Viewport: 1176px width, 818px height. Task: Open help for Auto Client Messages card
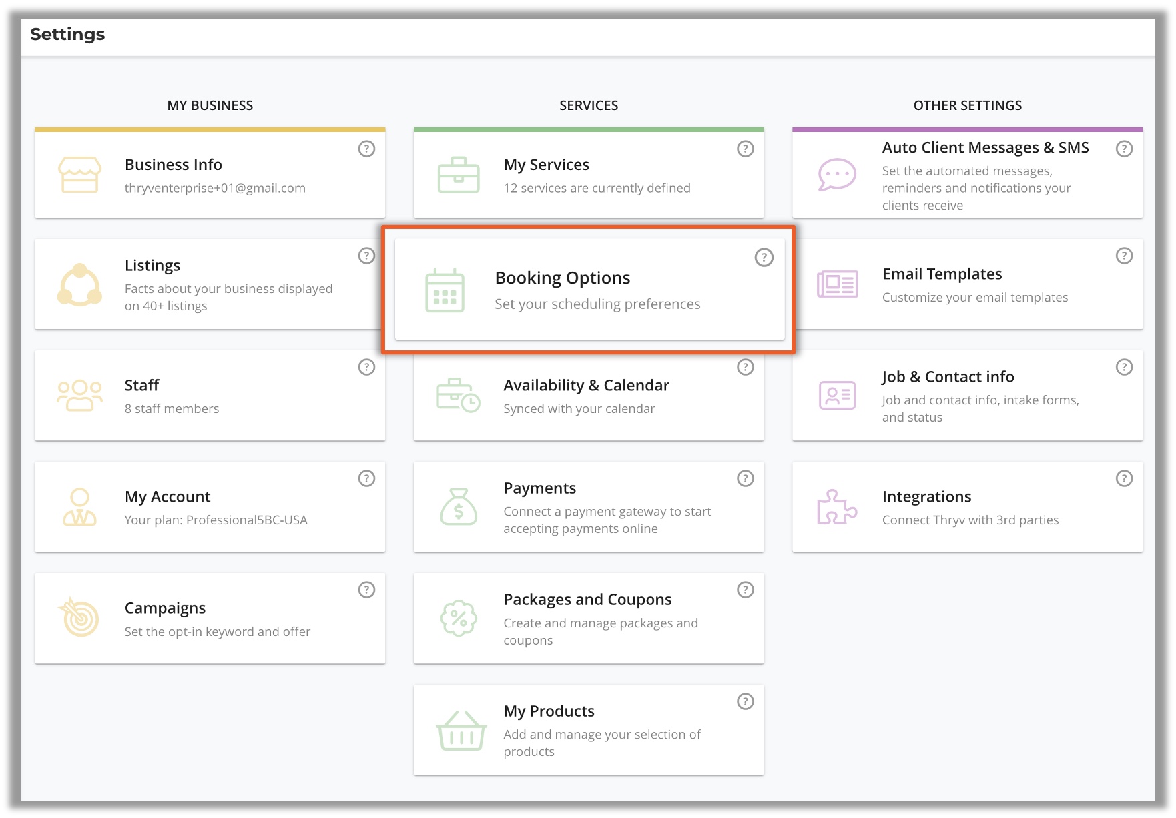tap(1124, 149)
